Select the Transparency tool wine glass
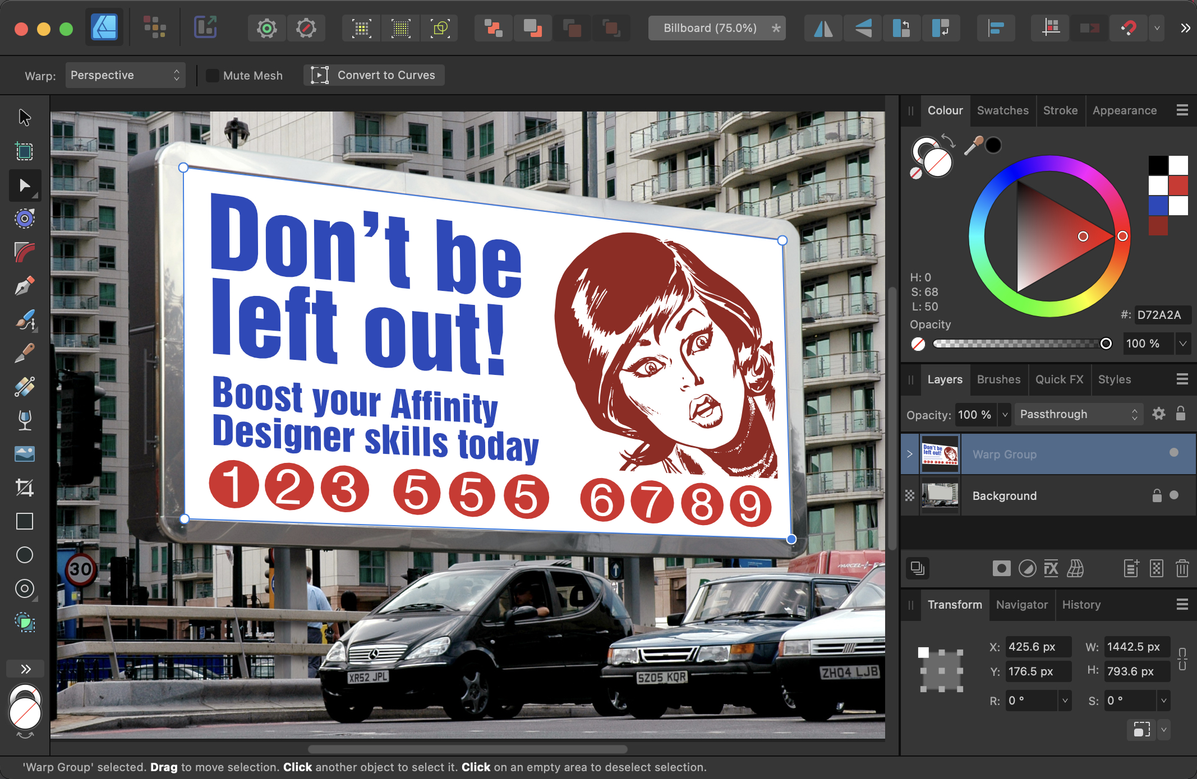This screenshot has height=779, width=1197. click(25, 420)
